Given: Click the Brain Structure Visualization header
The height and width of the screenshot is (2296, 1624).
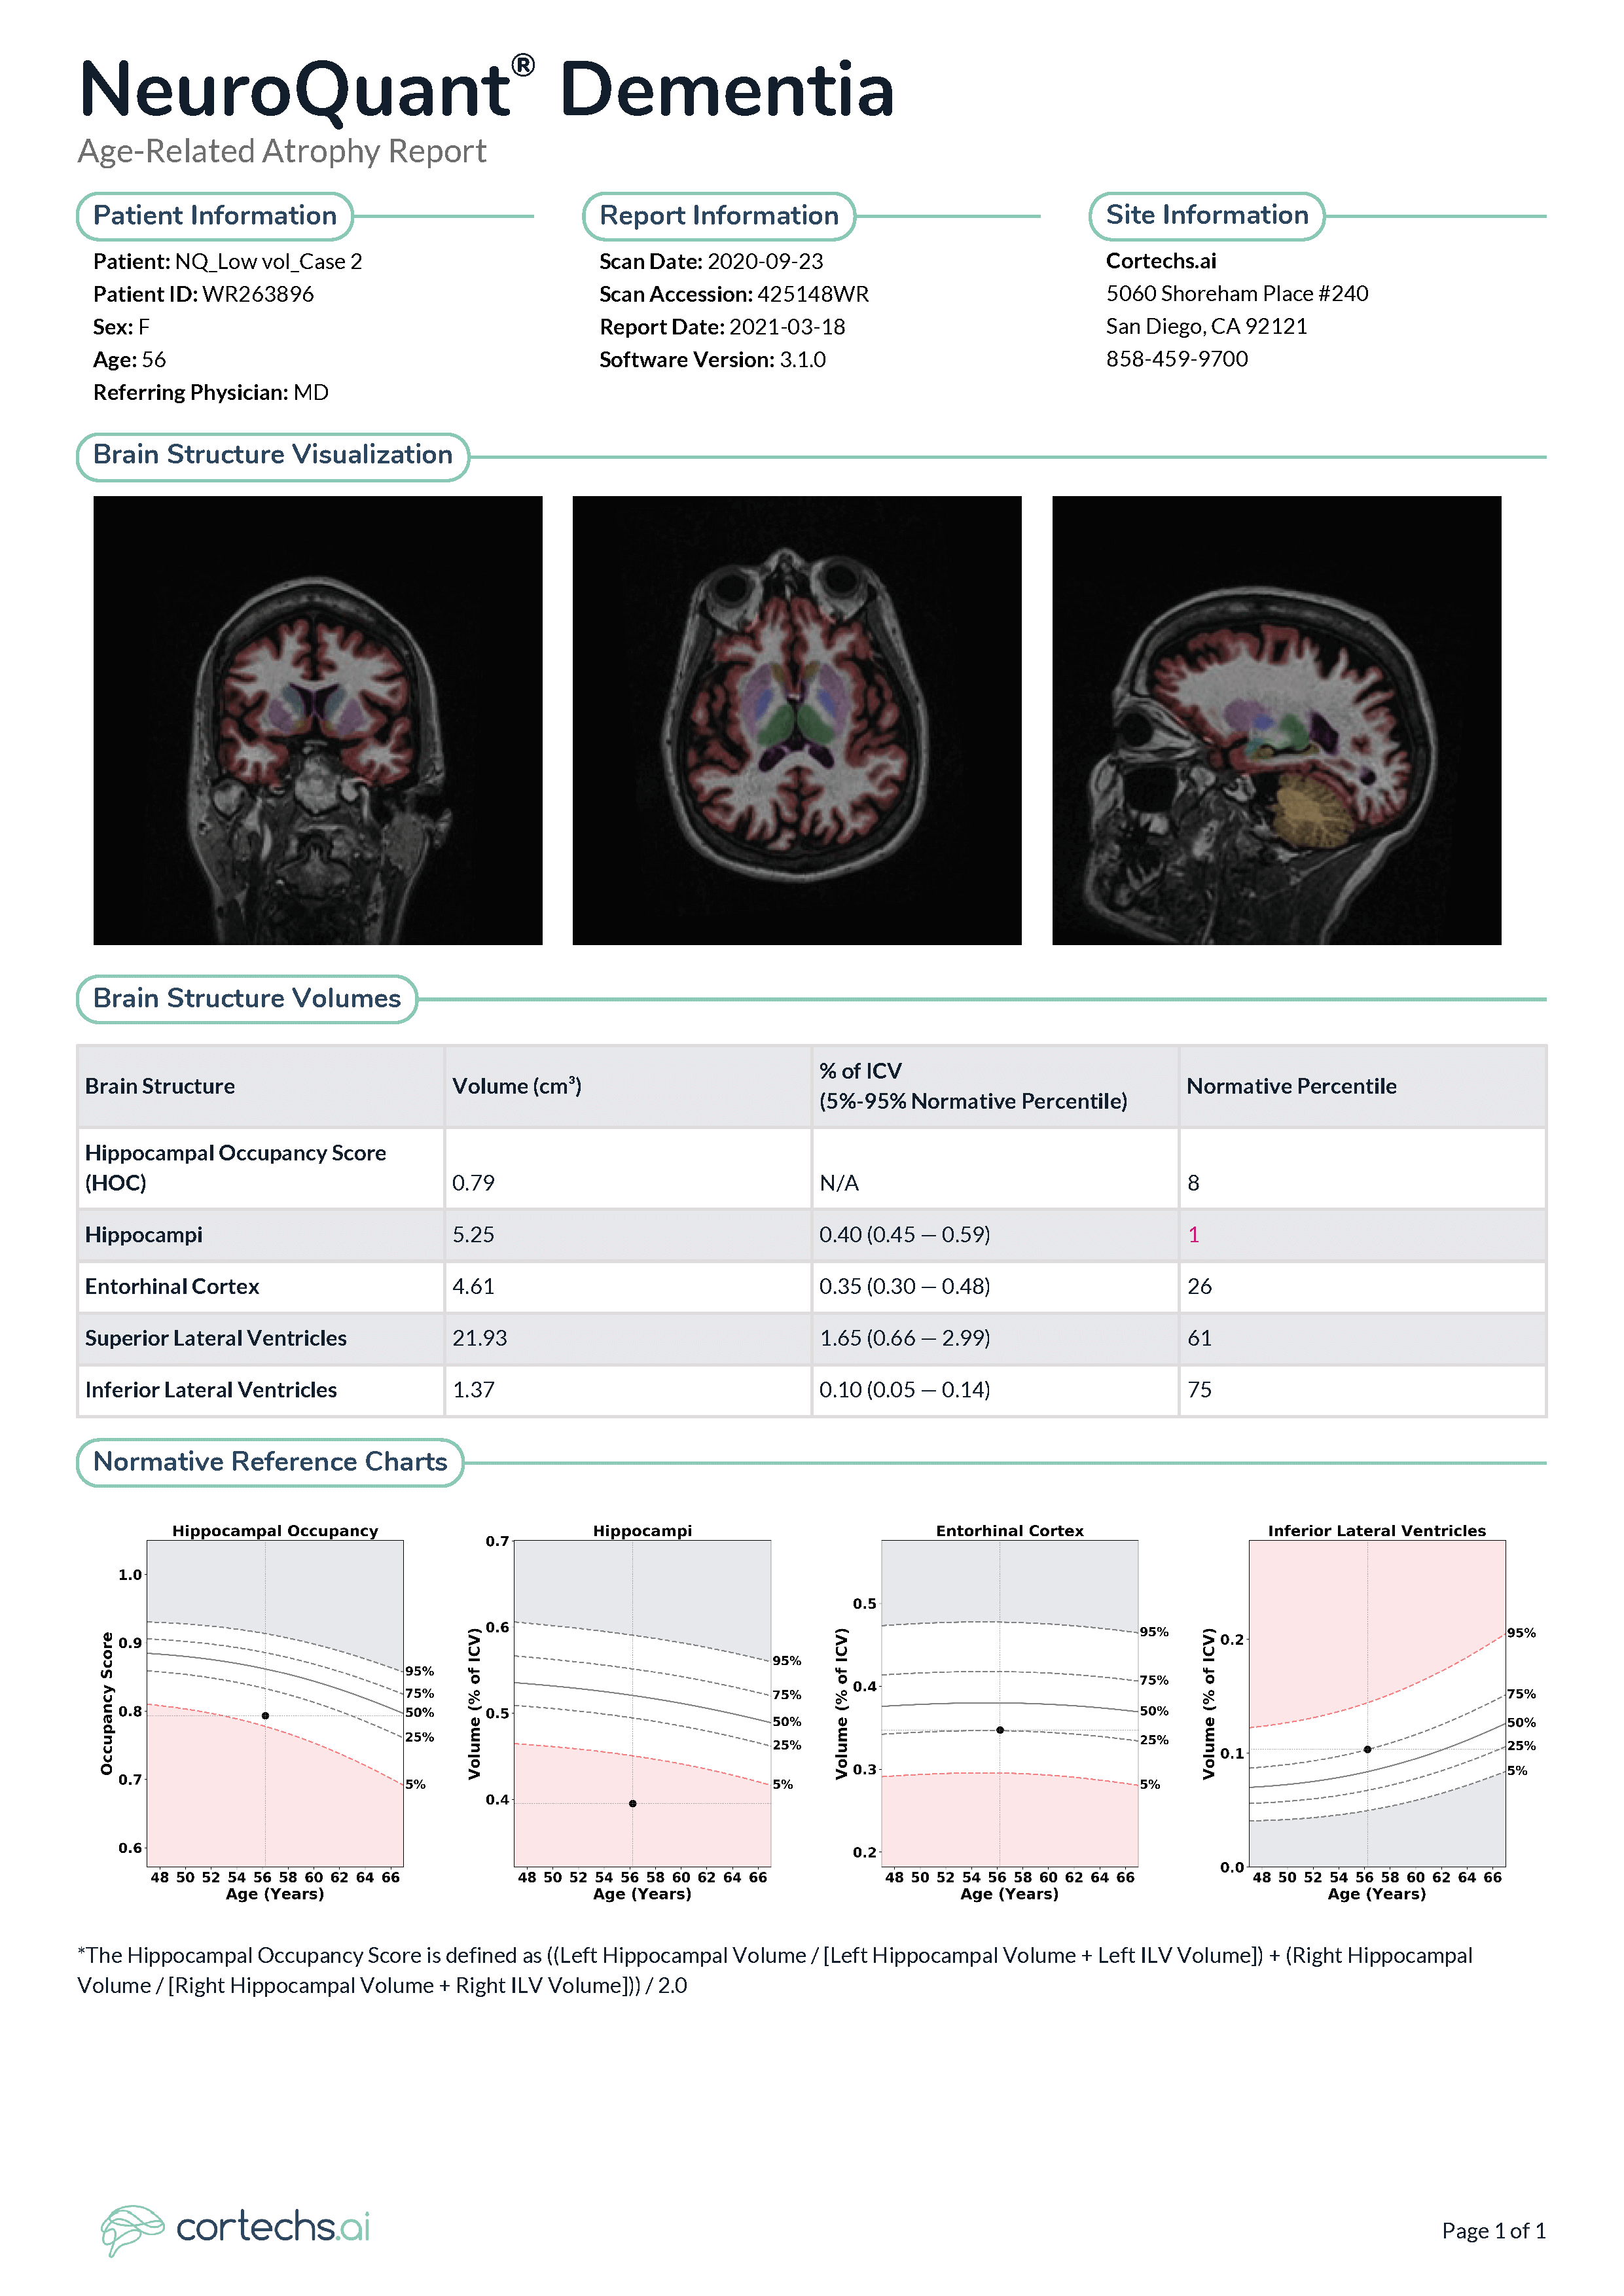Looking at the screenshot, I should click(x=273, y=456).
